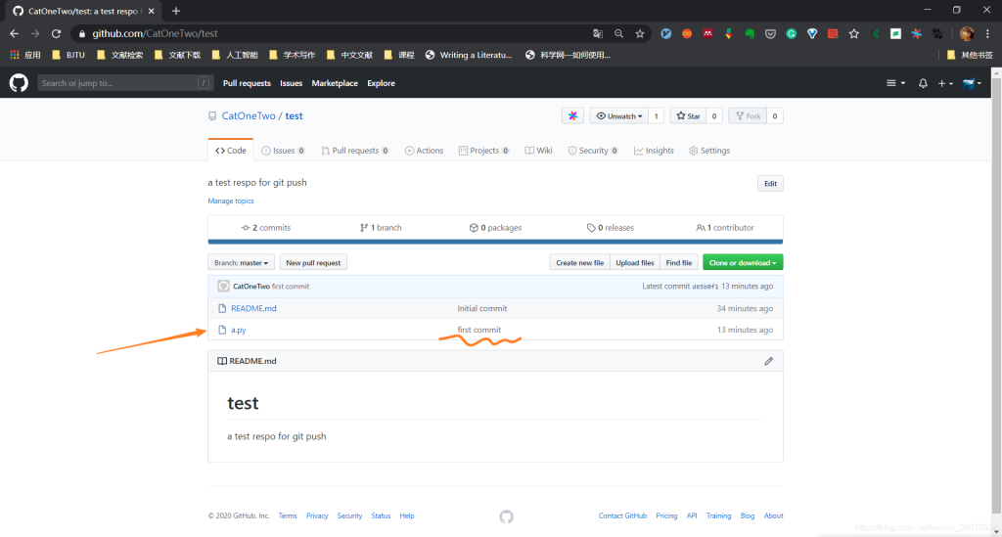The image size is (1002, 537).
Task: Open the Projects tab
Action: (x=483, y=151)
